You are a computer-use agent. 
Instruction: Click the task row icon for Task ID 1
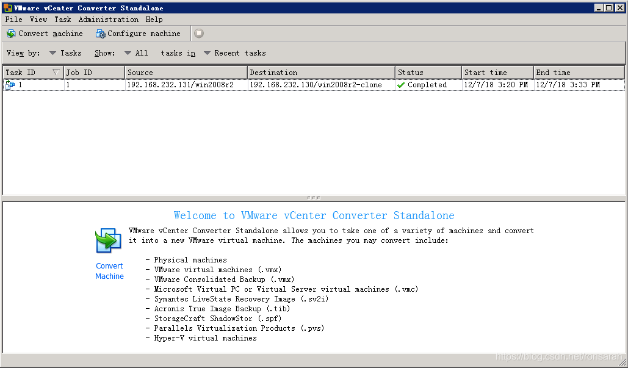coord(10,85)
